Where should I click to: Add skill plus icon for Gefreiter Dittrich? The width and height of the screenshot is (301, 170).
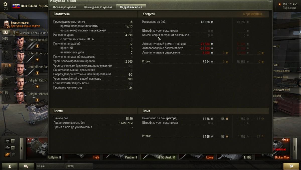(x=37, y=87)
